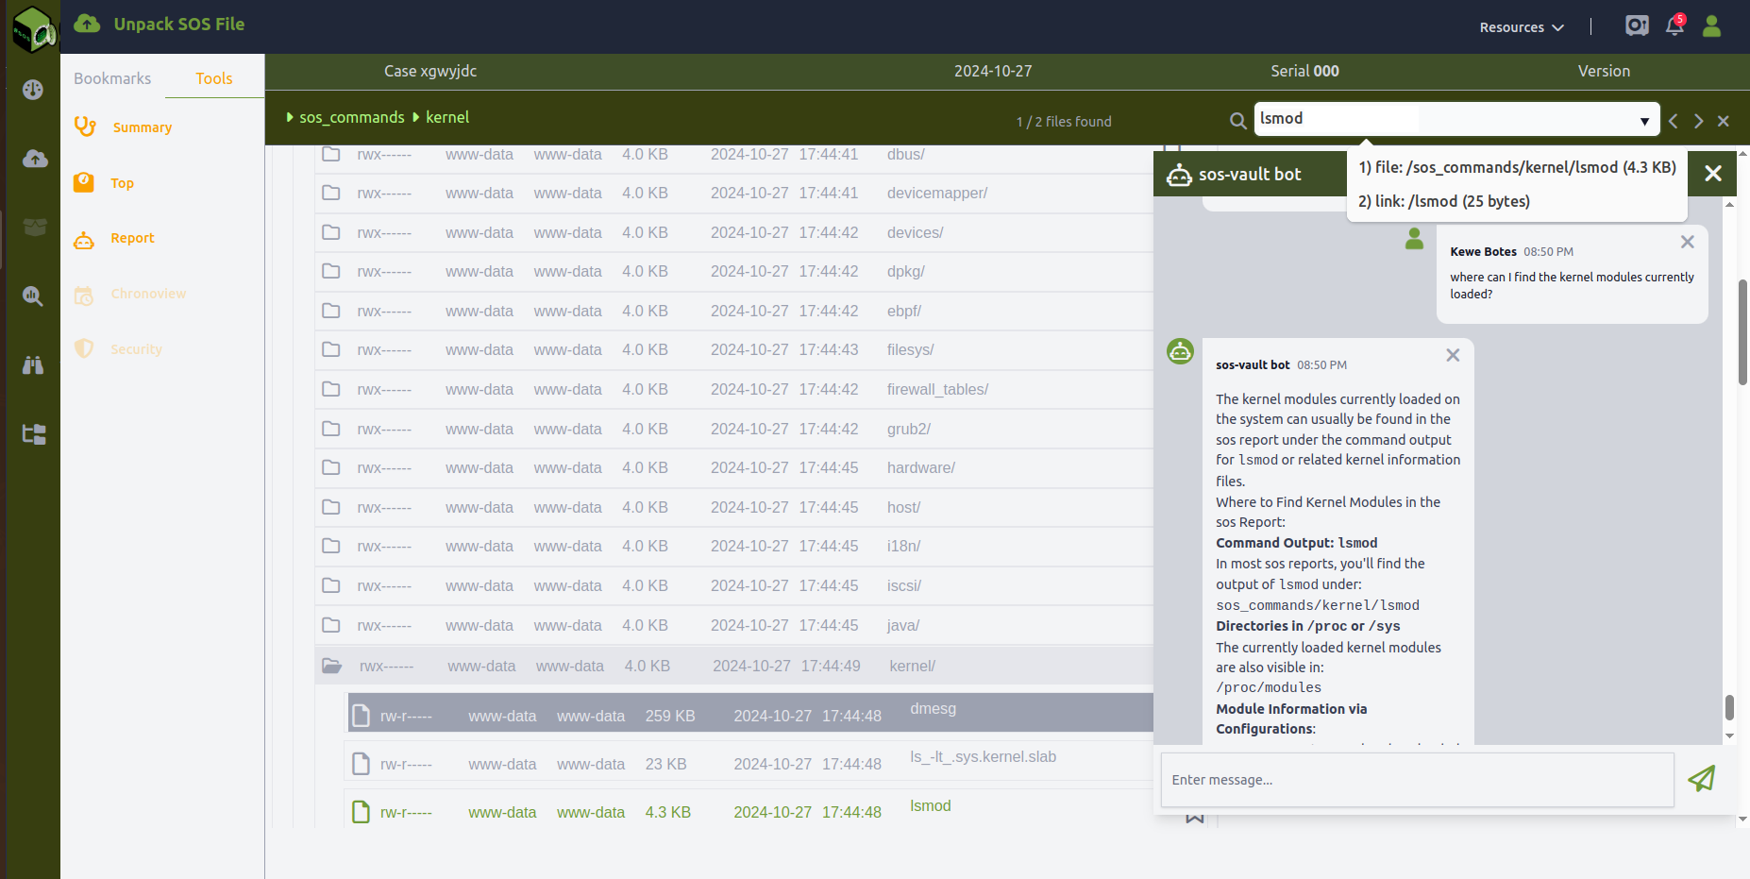
Task: Open the Top tool
Action: coord(123,183)
